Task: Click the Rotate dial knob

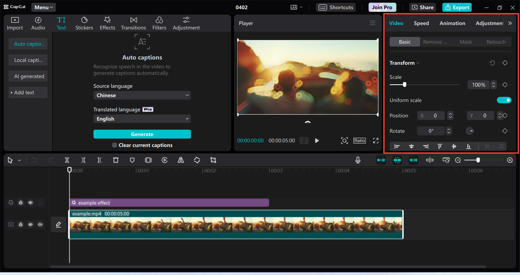Action: tap(470, 131)
